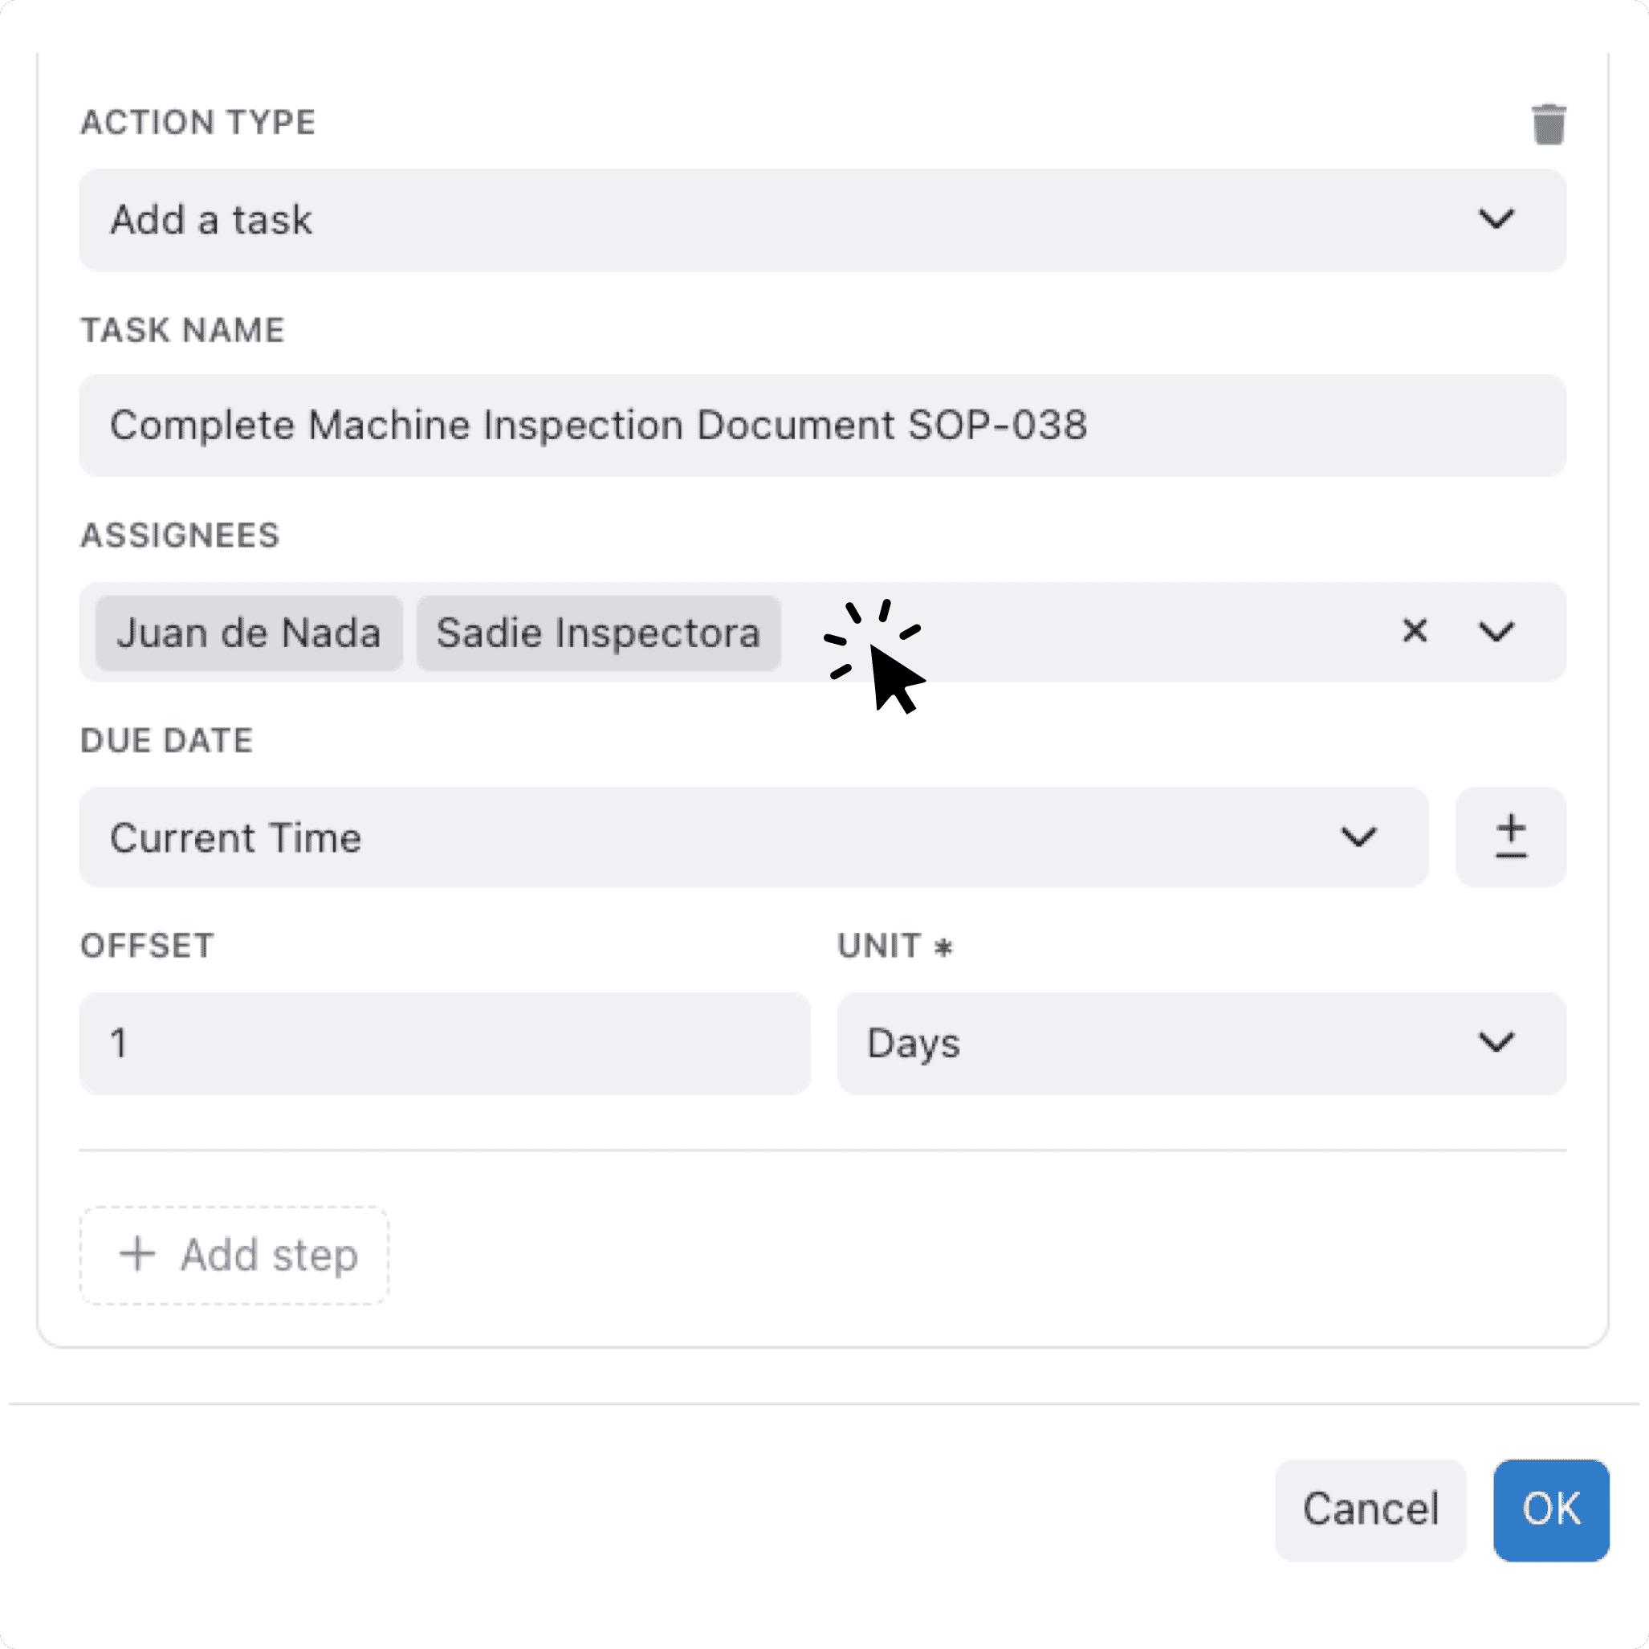Click the ACTION TYPE label
Image resolution: width=1649 pixels, height=1649 pixels.
point(198,122)
